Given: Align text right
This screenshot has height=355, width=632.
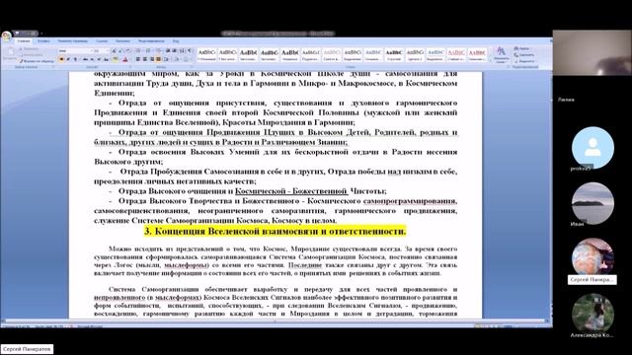Looking at the screenshot, I should pyautogui.click(x=152, y=59).
